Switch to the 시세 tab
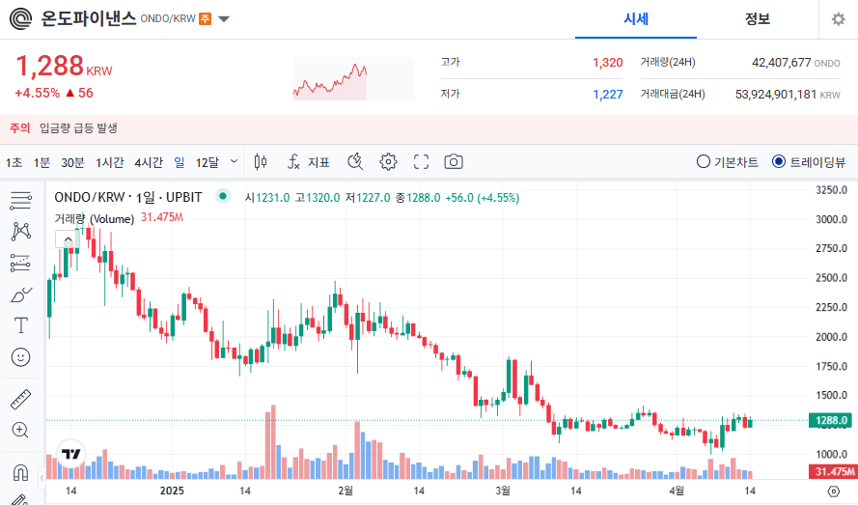 (x=636, y=19)
